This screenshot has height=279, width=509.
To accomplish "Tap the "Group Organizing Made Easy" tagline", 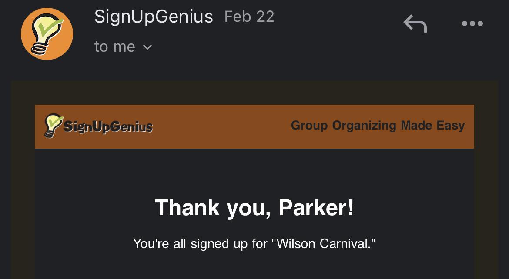I will point(378,126).
